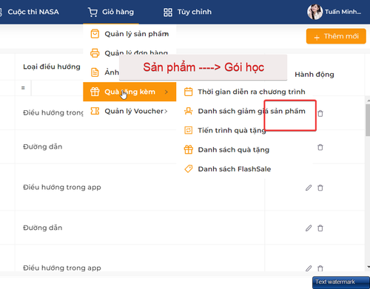The width and height of the screenshot is (370, 289).
Task: Open the Cuộc thi NASA nav item
Action: pyautogui.click(x=33, y=12)
